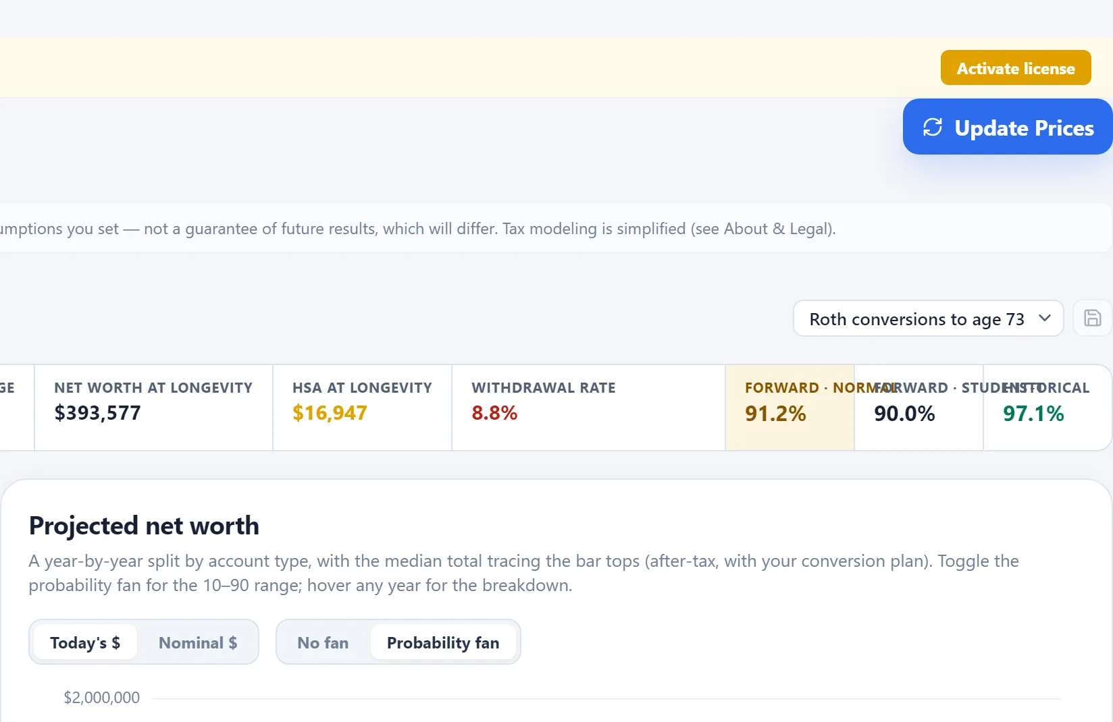Switch chart to Today's $ view
Image resolution: width=1113 pixels, height=722 pixels.
point(85,642)
